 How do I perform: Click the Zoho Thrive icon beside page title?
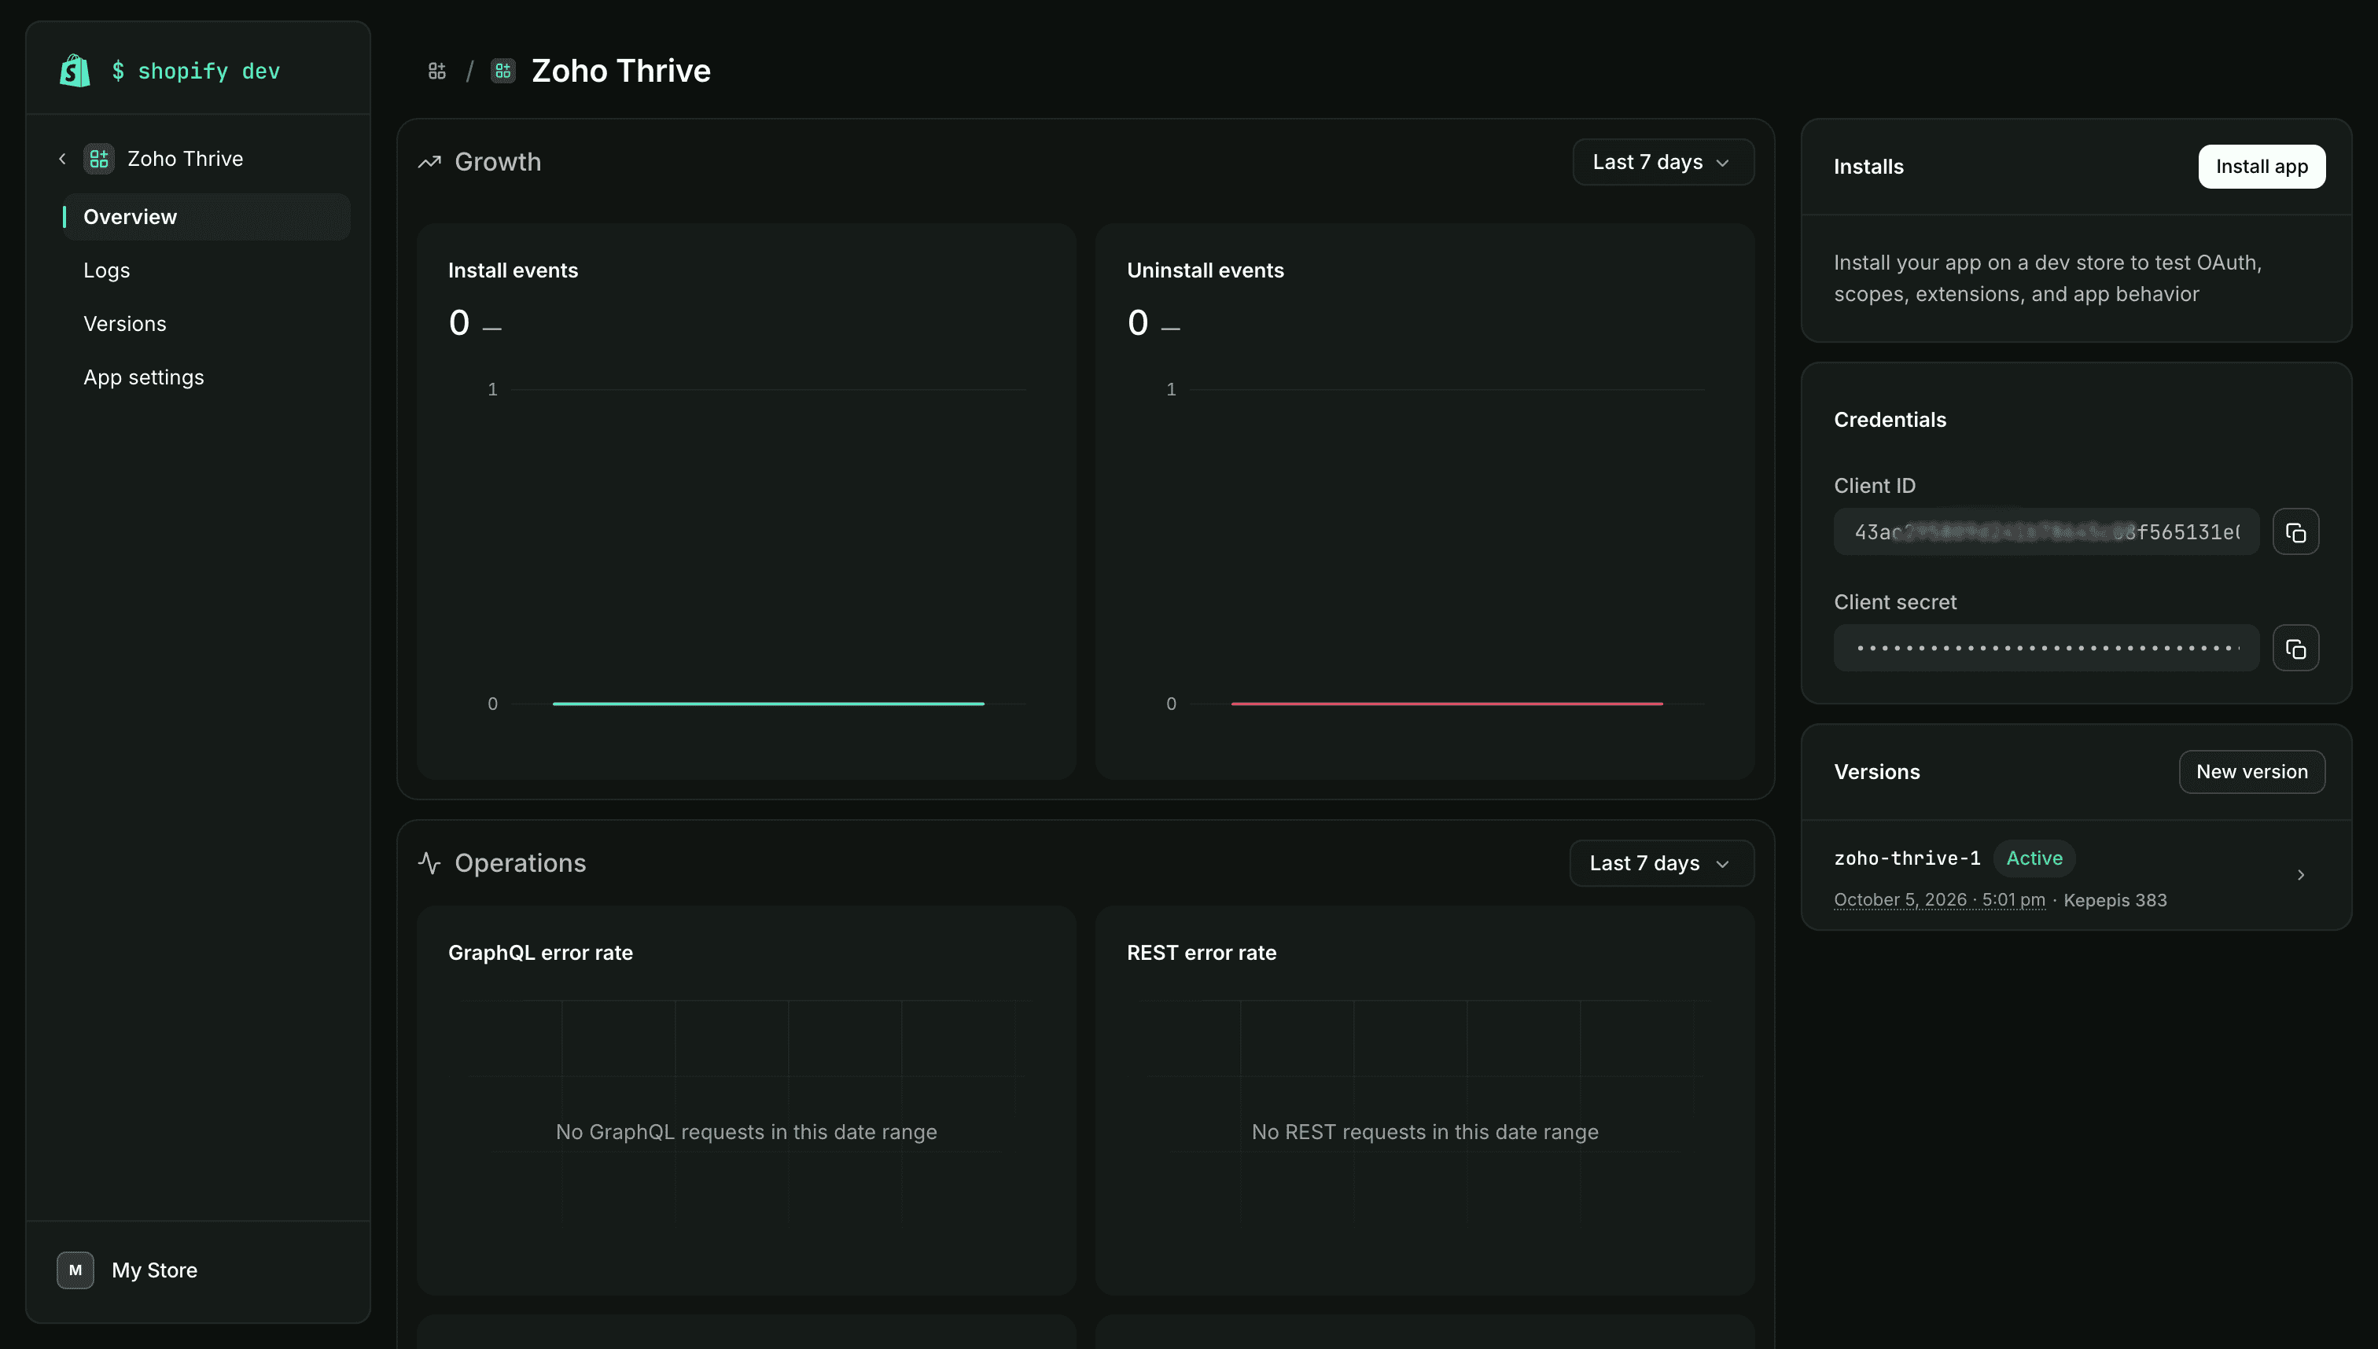pyautogui.click(x=503, y=71)
